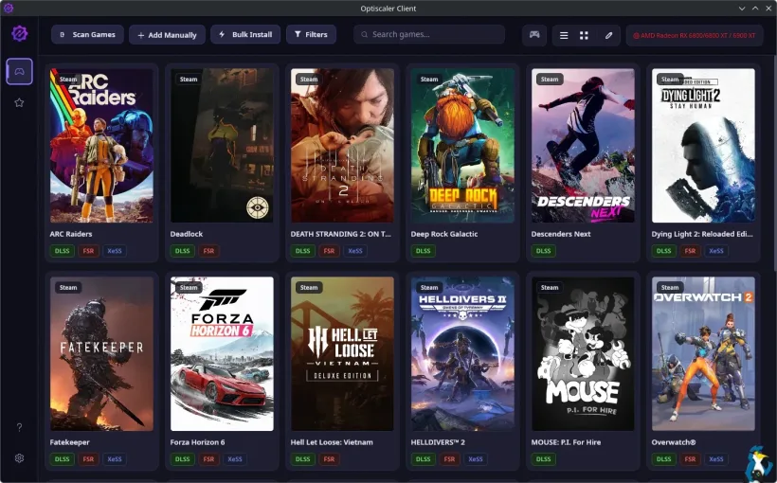777x483 pixels.
Task: Click the DLSS tag under MOUSE: P.I. For Hire
Action: tap(543, 459)
